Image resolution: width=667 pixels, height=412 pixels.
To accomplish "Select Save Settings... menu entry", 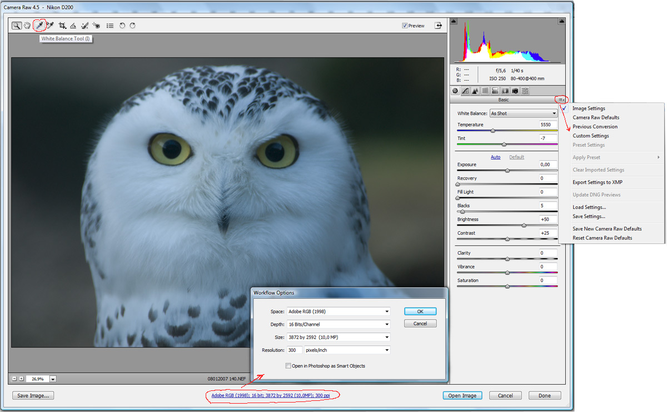I will (589, 216).
